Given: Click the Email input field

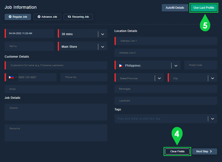Looking at the screenshot, I should (x=56, y=89).
